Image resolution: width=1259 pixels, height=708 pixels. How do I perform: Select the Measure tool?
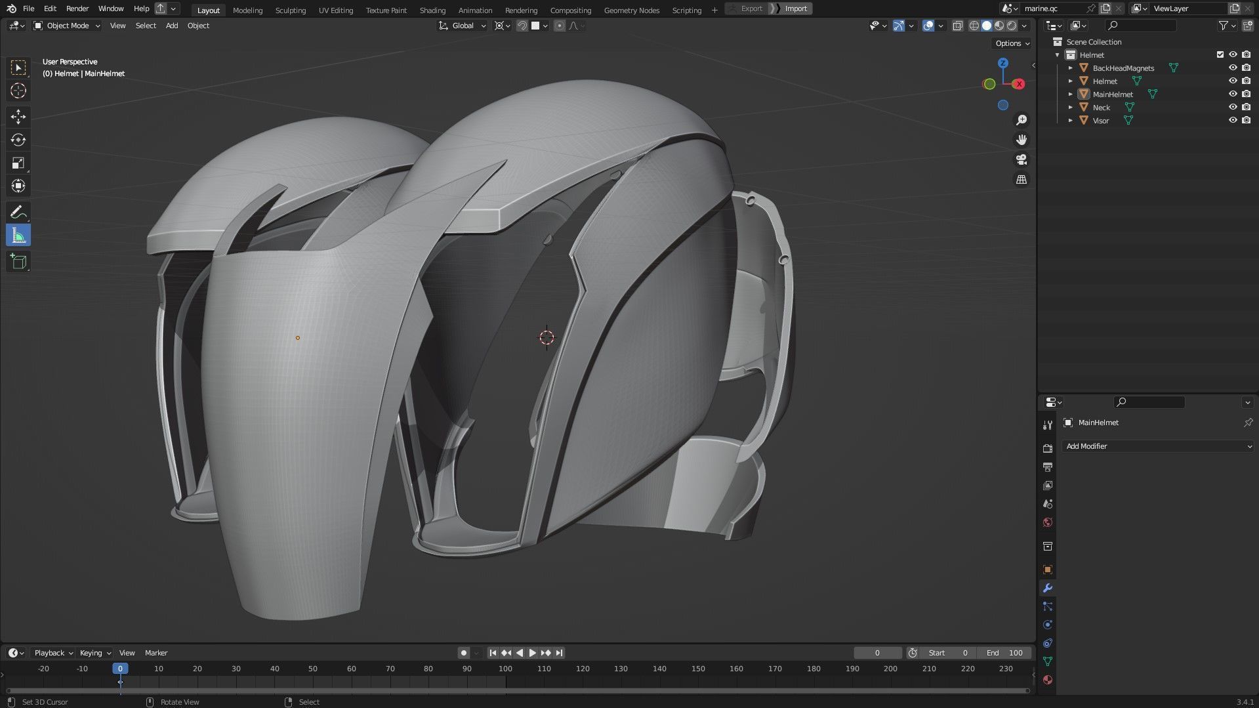[x=18, y=236]
